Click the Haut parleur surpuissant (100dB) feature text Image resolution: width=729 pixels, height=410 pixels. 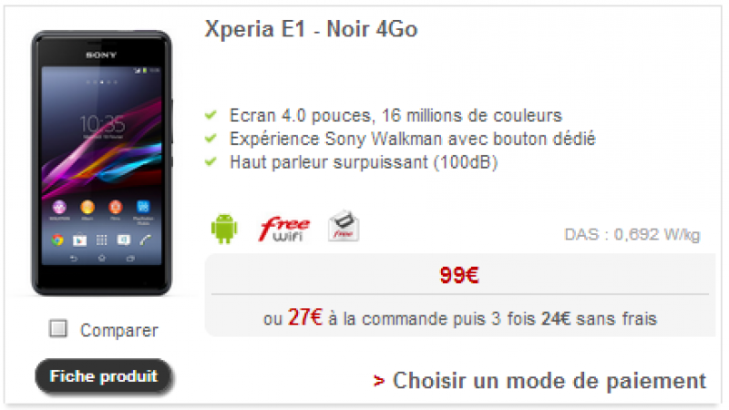tap(364, 162)
